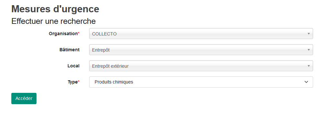Click the Effectuer une recherche subheading

pos(53,21)
